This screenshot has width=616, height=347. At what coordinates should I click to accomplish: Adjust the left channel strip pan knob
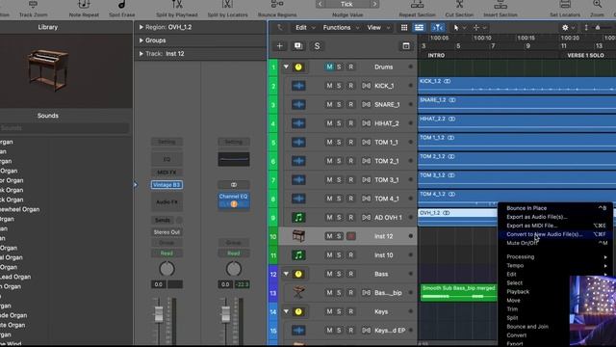click(167, 269)
